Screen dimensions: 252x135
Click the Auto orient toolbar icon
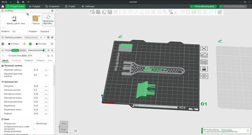point(104,12)
